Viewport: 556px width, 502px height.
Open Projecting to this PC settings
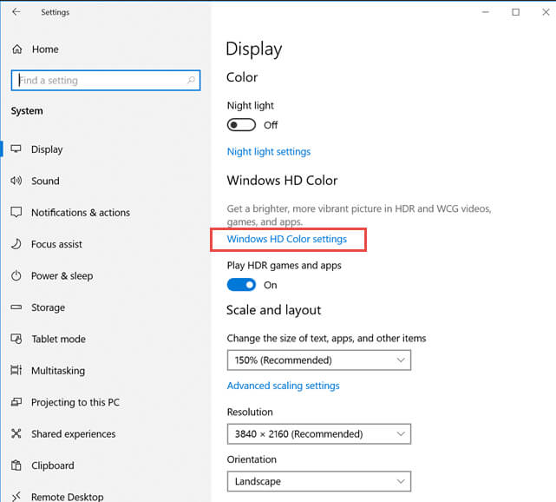coord(75,402)
